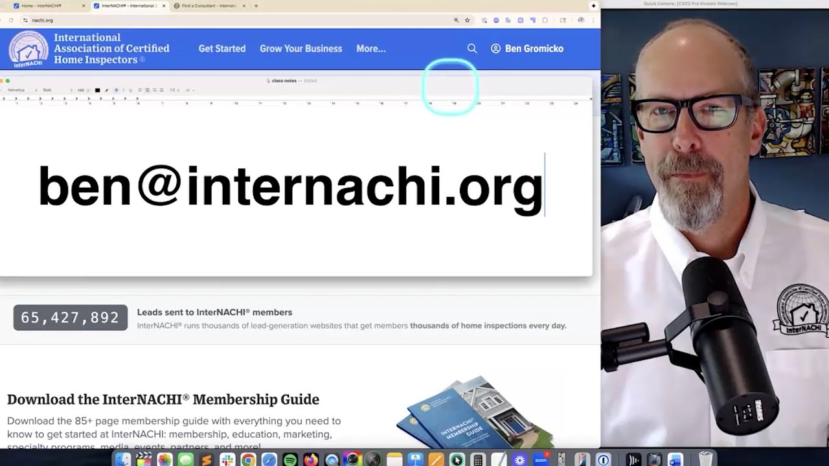
Task: Open Calculator from the Dock
Action: point(478,460)
